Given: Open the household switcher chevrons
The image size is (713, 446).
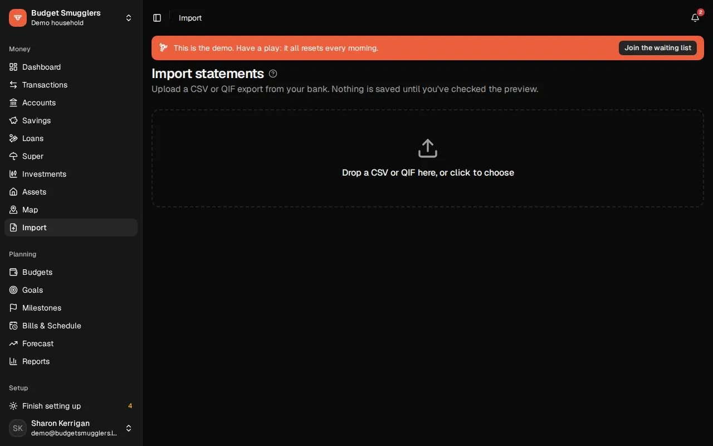Looking at the screenshot, I should (x=129, y=18).
